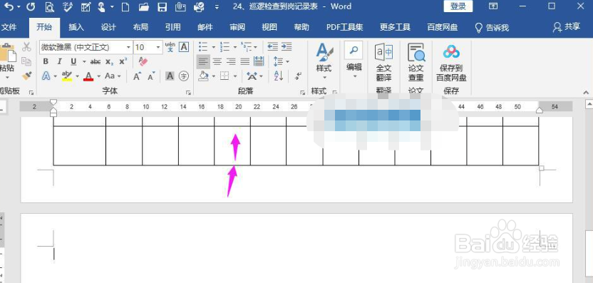Clear all formatting with eraser icon
593x283 pixels.
(143, 61)
